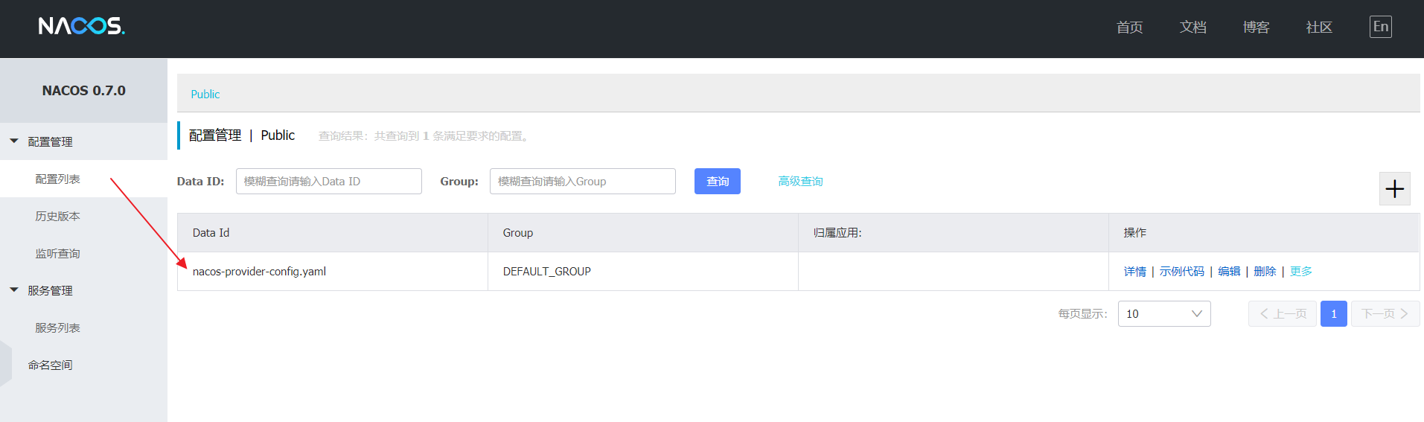The image size is (1424, 422).
Task: Click the 查询 search button
Action: tap(718, 181)
